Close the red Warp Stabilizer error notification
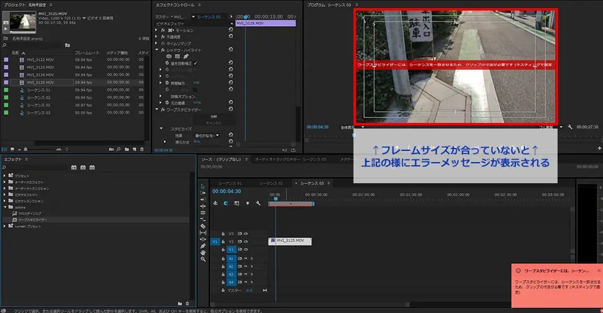This screenshot has width=603, height=313. tap(599, 270)
